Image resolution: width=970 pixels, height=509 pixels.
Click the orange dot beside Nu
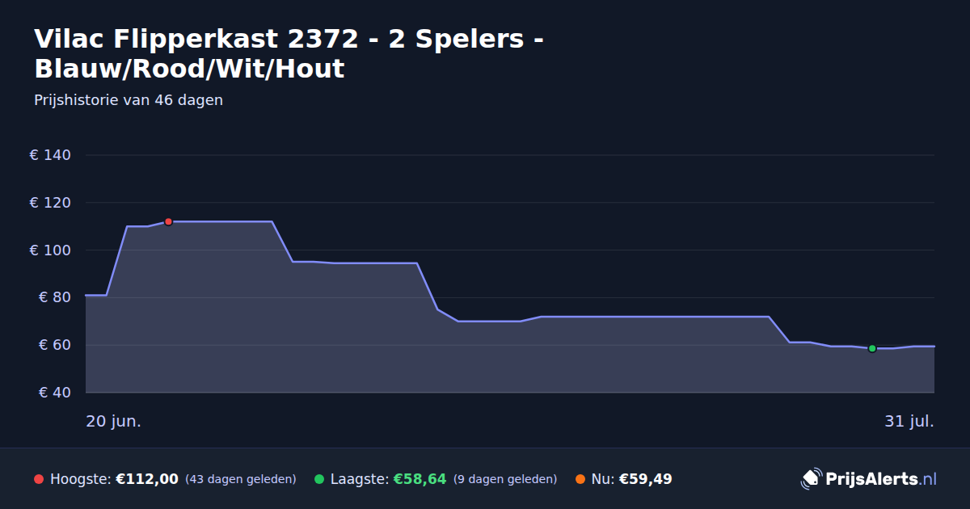click(x=580, y=479)
